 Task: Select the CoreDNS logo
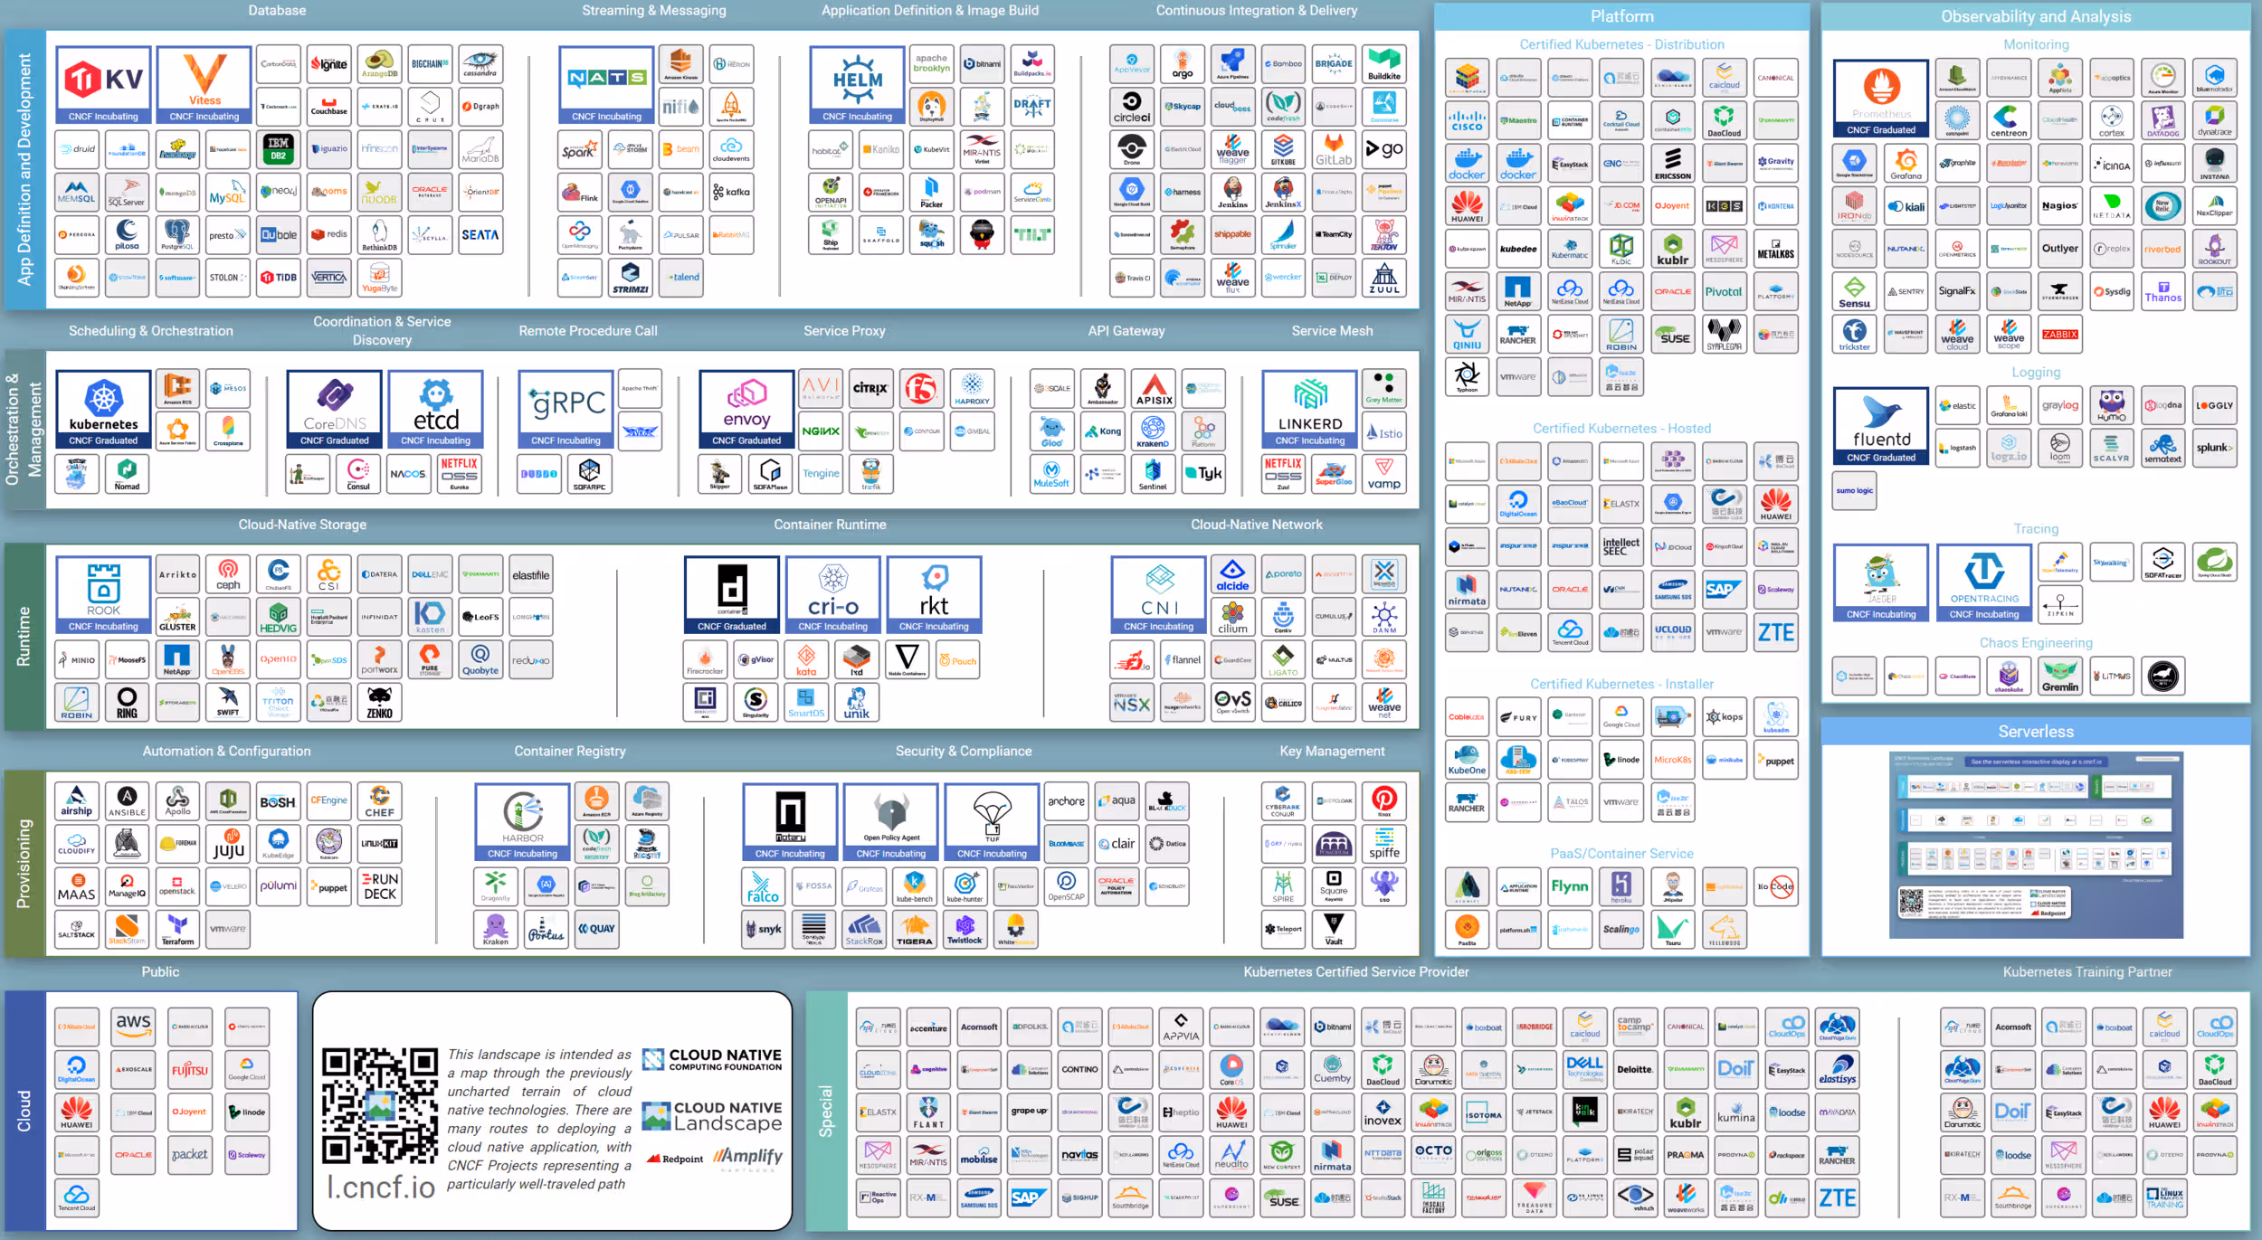tap(335, 409)
